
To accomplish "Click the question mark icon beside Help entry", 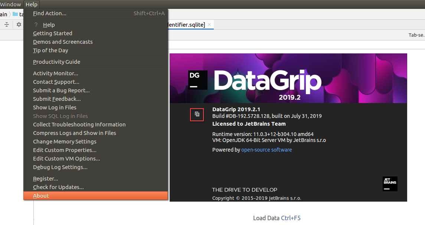I will click(35, 24).
